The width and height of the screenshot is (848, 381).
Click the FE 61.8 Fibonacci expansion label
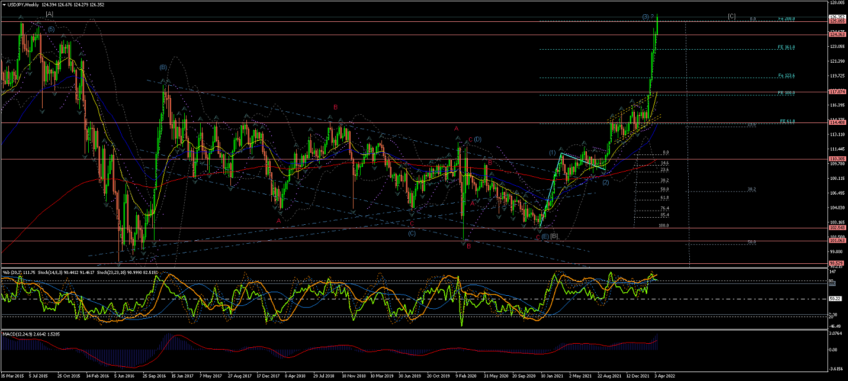788,121
